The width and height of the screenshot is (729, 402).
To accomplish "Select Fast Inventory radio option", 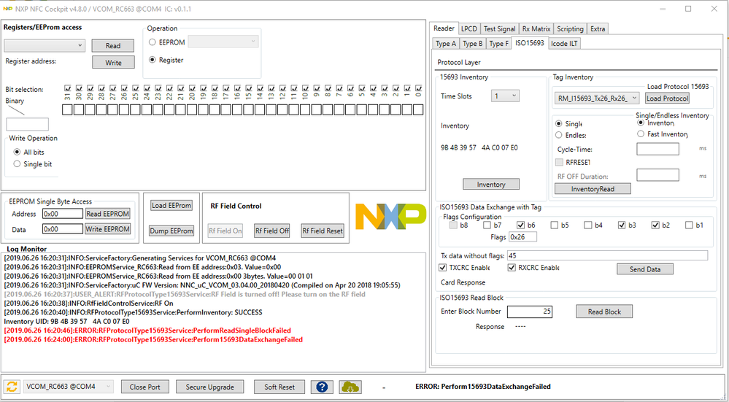I will point(641,134).
